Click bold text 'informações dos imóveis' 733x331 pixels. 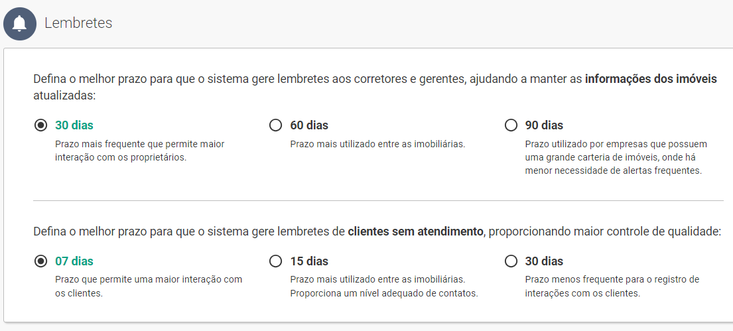[650, 80]
